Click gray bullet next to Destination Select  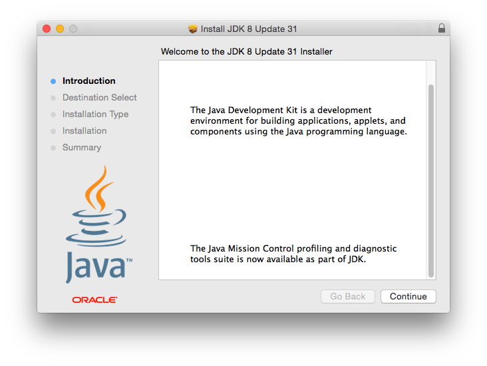tap(53, 98)
